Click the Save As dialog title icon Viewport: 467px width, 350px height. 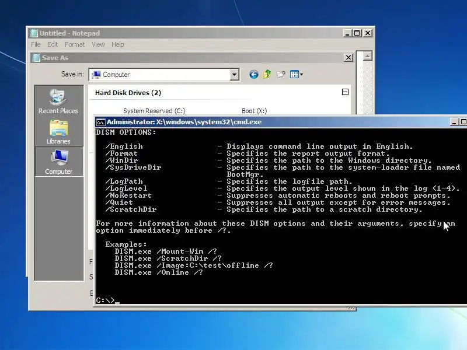pos(36,58)
